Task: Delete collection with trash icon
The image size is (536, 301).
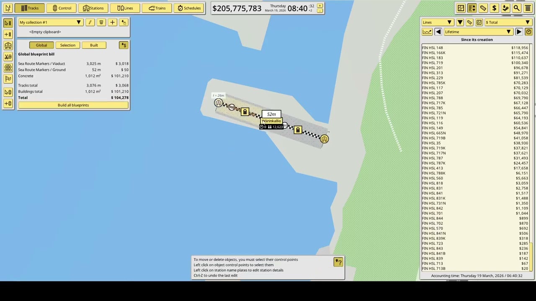Action: [101, 22]
